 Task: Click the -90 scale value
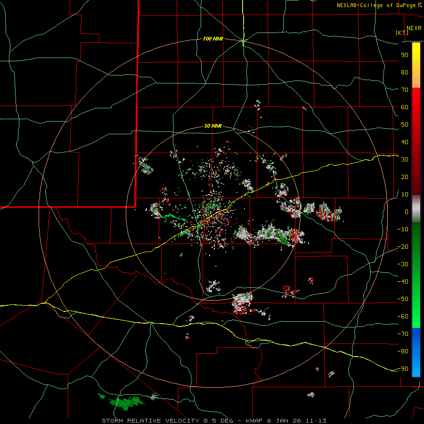[403, 369]
